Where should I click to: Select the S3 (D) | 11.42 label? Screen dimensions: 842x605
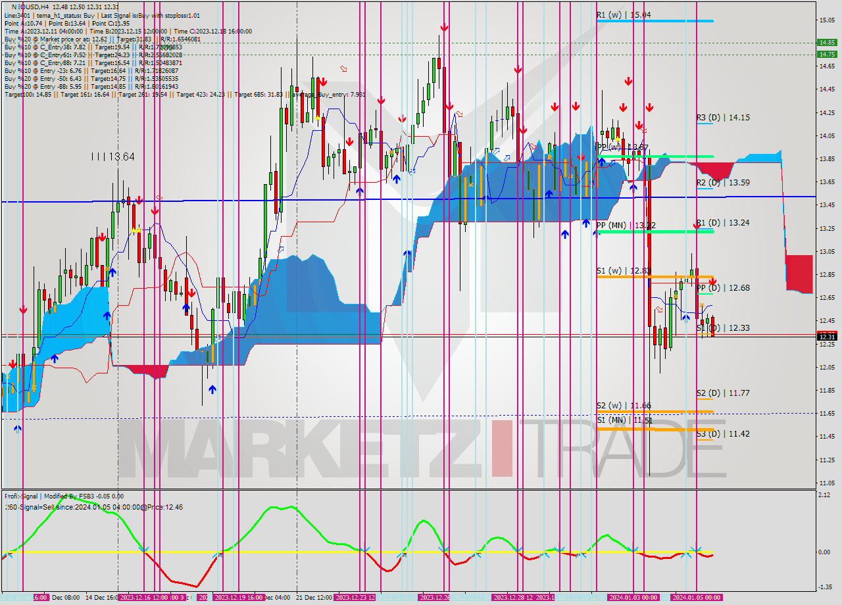[723, 434]
